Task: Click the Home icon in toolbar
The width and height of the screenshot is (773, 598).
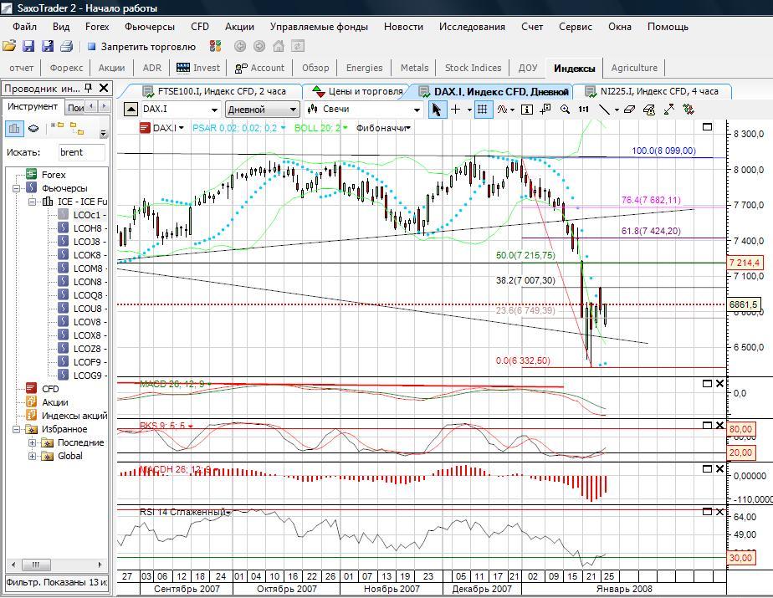Action: 279,46
